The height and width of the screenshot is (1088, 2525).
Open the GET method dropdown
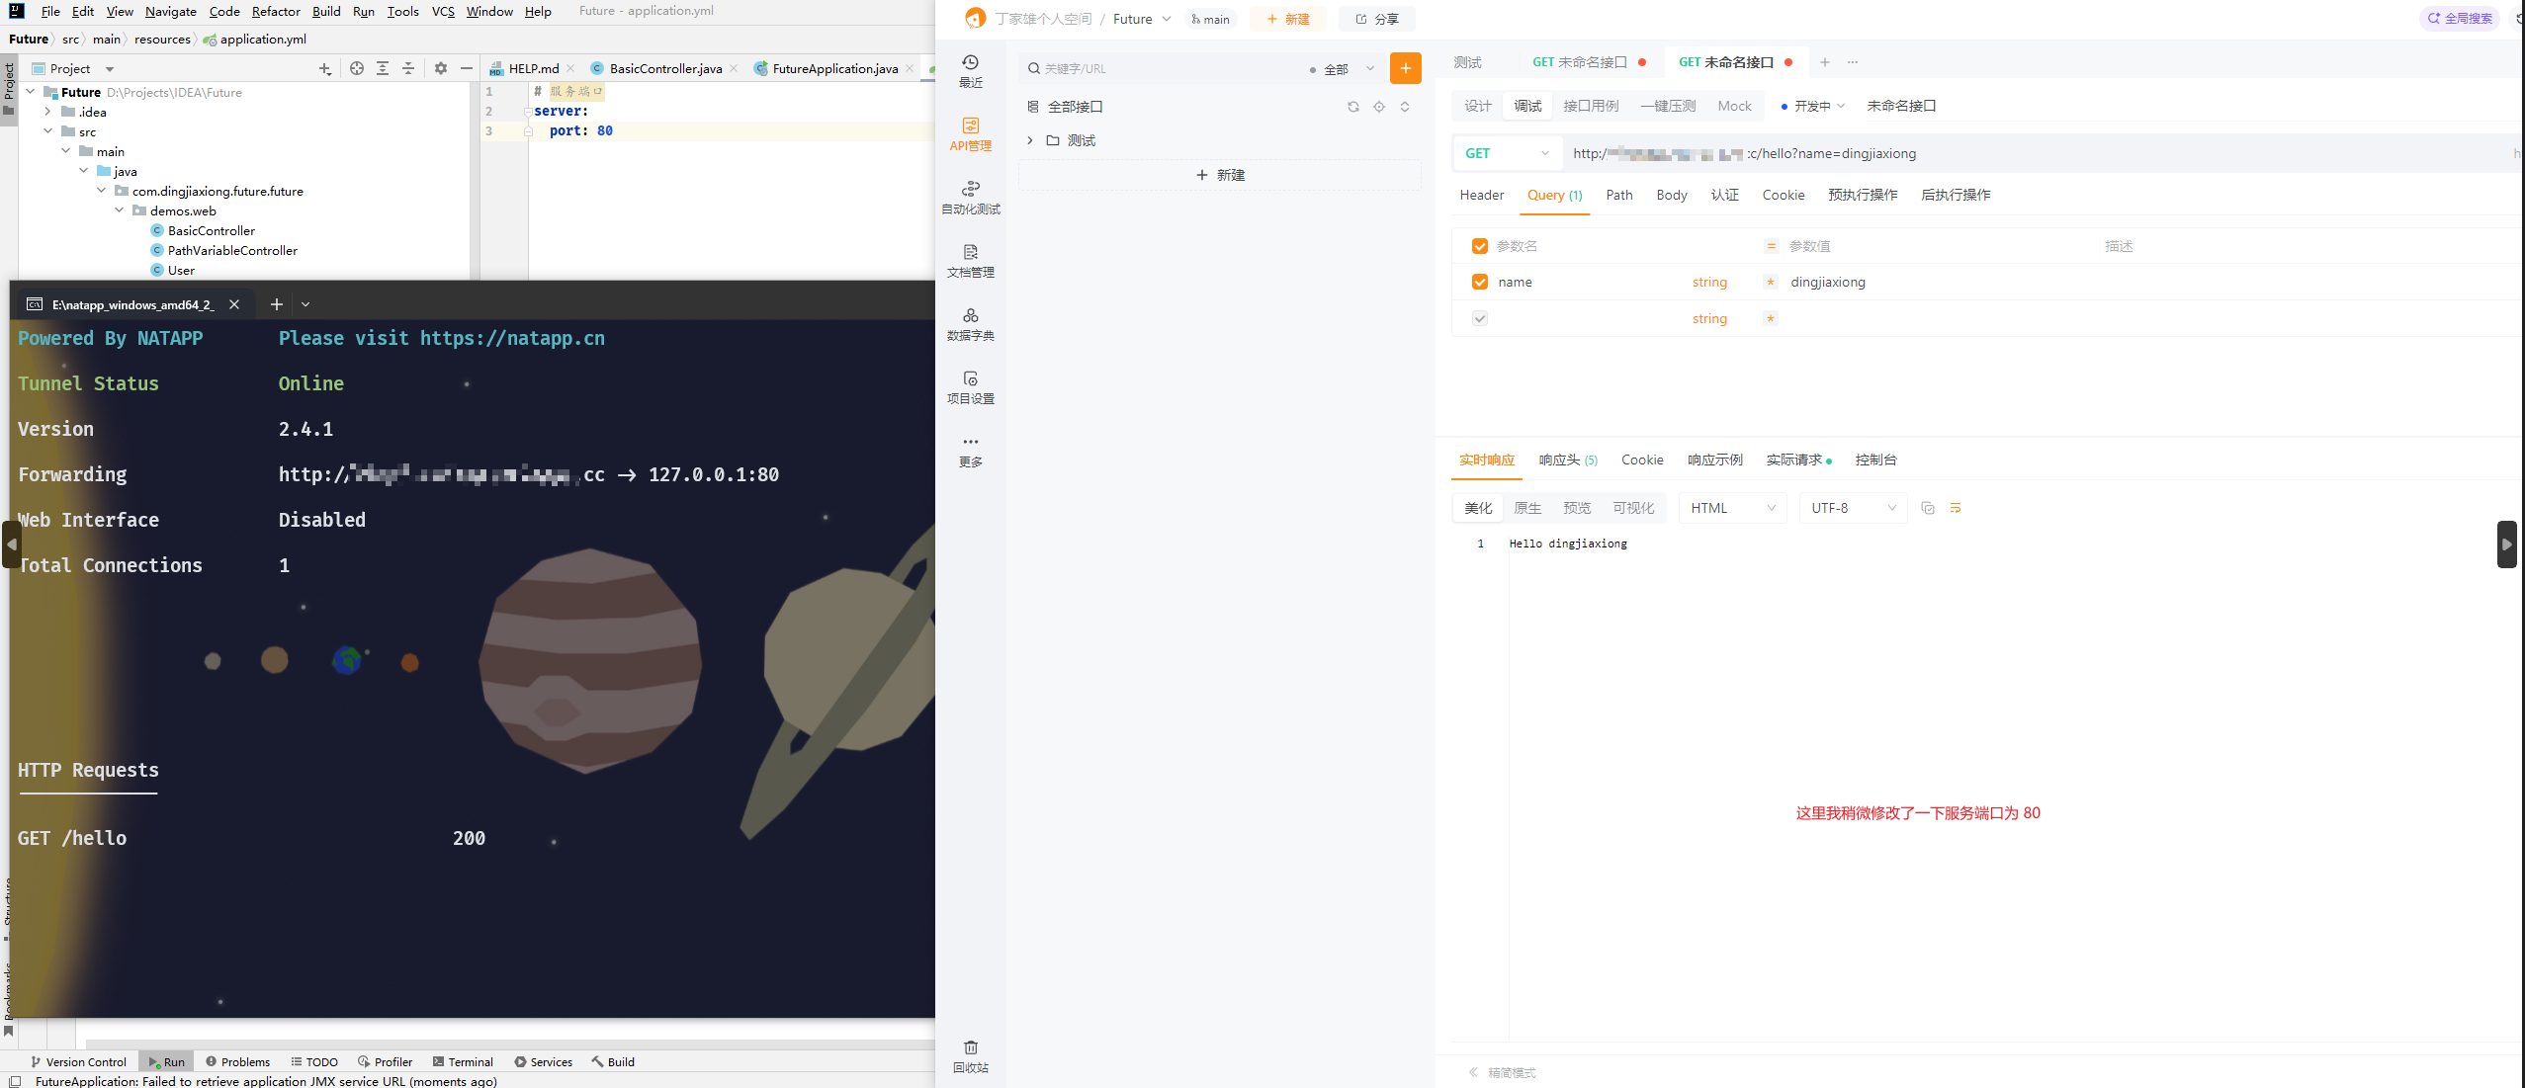coord(1507,153)
